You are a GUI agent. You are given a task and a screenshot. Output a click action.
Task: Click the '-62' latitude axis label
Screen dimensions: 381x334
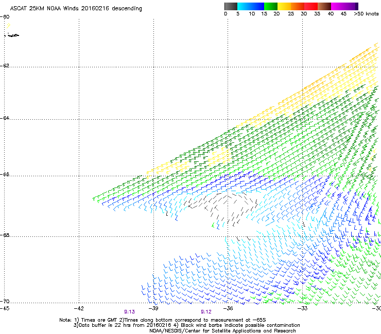[x=5, y=66]
